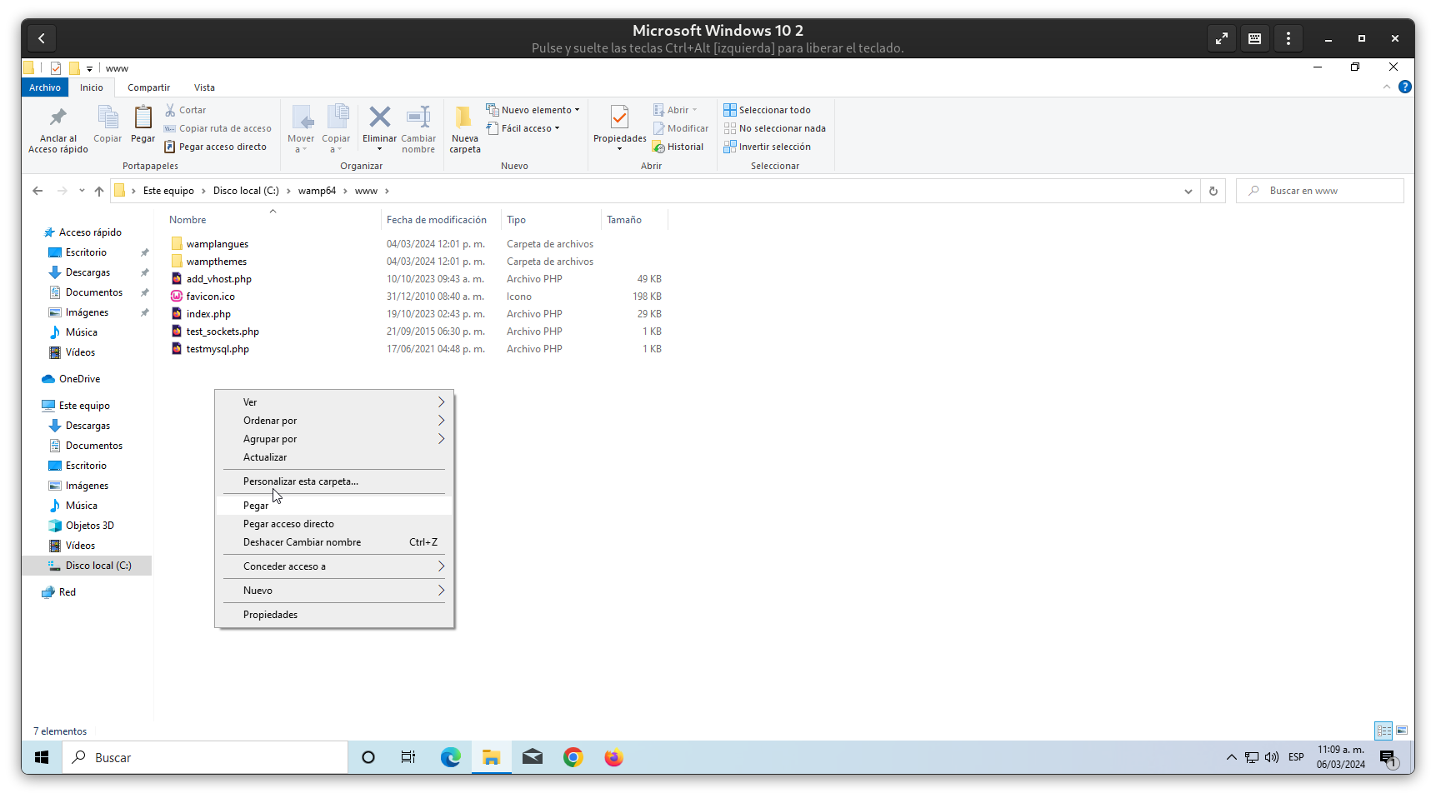Select Propiedades in the context menu

click(x=270, y=615)
